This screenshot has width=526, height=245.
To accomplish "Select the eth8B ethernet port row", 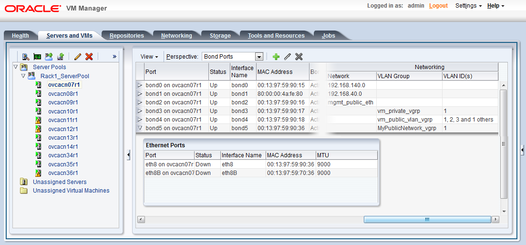I will click(261, 173).
